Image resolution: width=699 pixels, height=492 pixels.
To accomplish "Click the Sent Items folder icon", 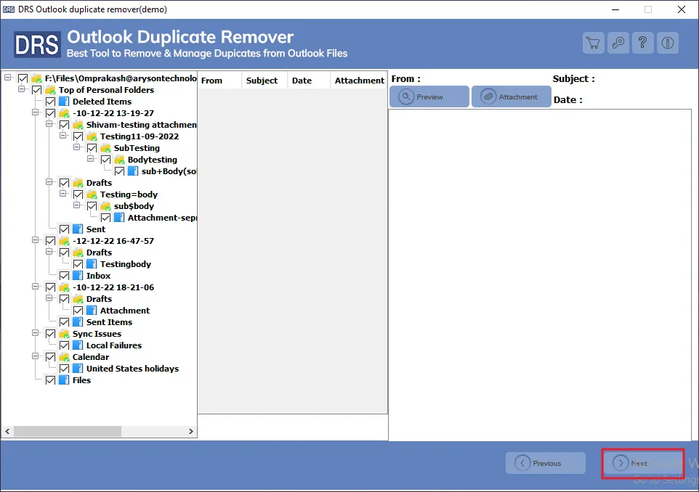I will coord(78,322).
